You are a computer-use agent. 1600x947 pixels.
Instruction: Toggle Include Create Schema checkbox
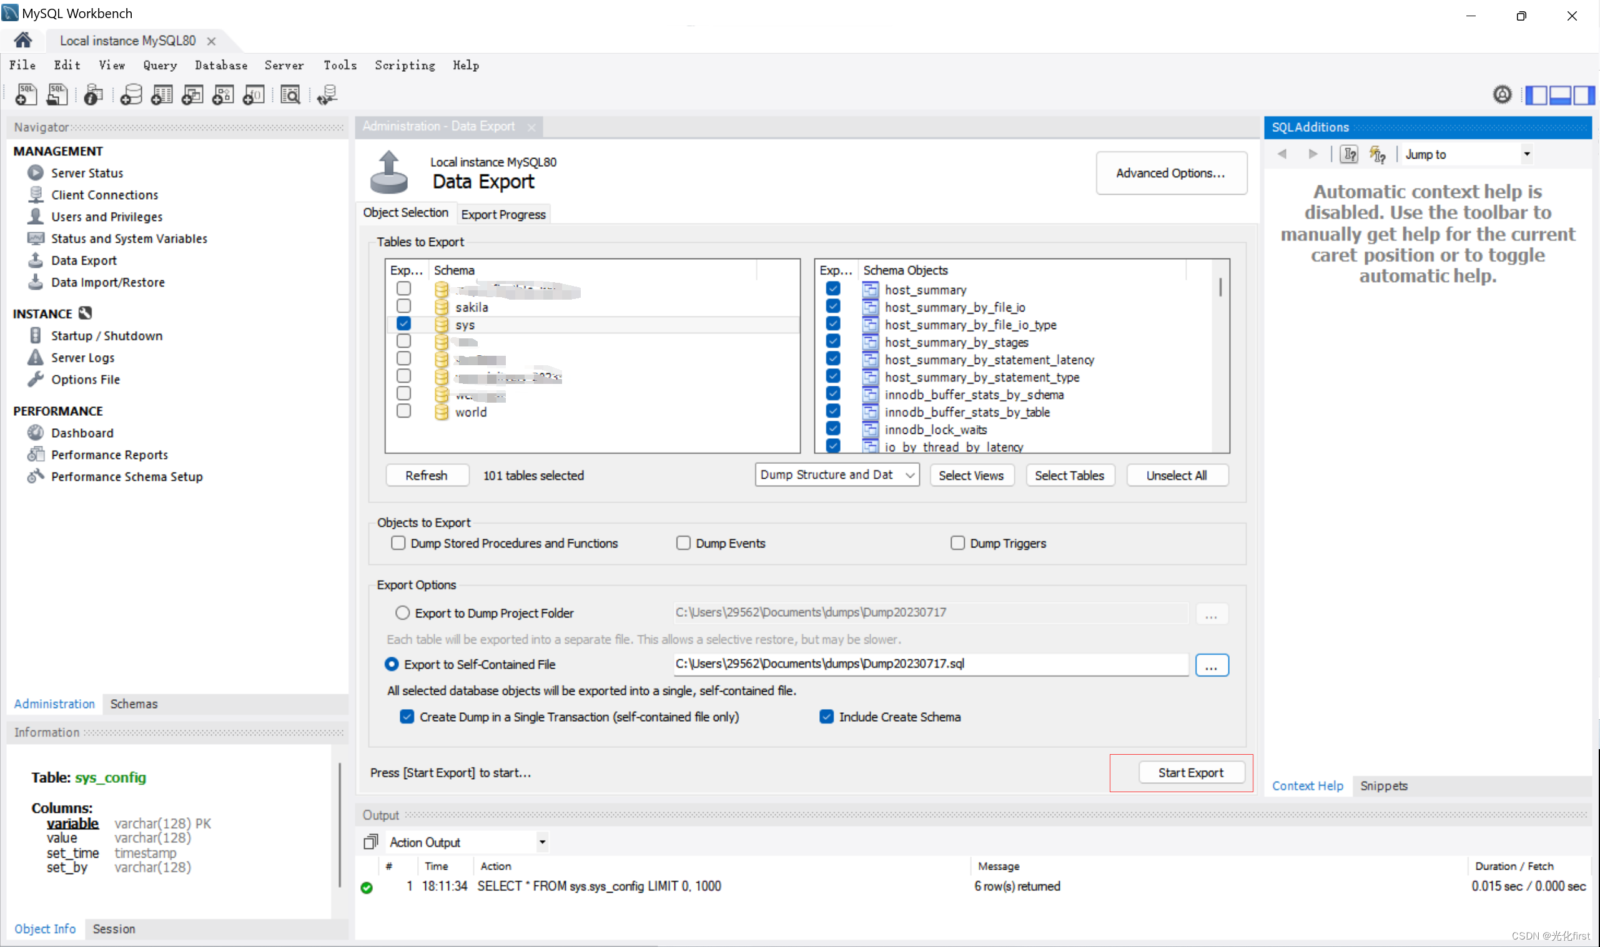coord(826,717)
